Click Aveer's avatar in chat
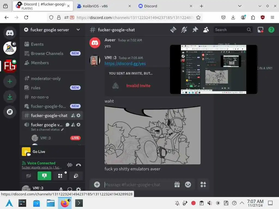The height and width of the screenshot is (209, 279). click(x=95, y=43)
